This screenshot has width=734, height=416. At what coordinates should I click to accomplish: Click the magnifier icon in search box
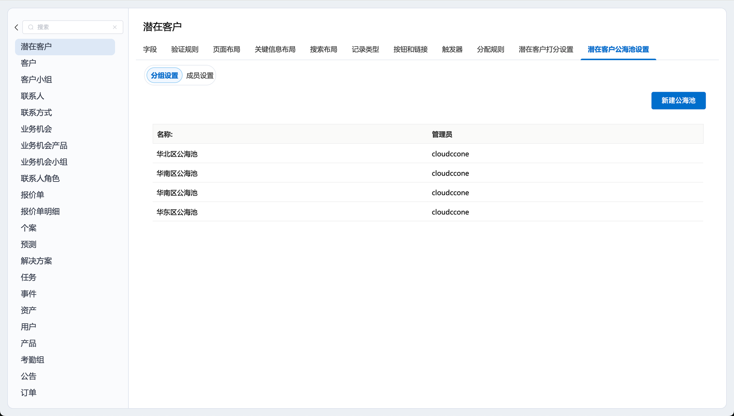31,27
